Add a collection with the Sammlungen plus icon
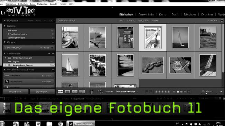 click(53, 54)
